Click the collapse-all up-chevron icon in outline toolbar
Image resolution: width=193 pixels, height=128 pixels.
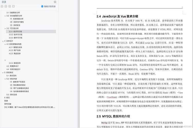coord(6,6)
